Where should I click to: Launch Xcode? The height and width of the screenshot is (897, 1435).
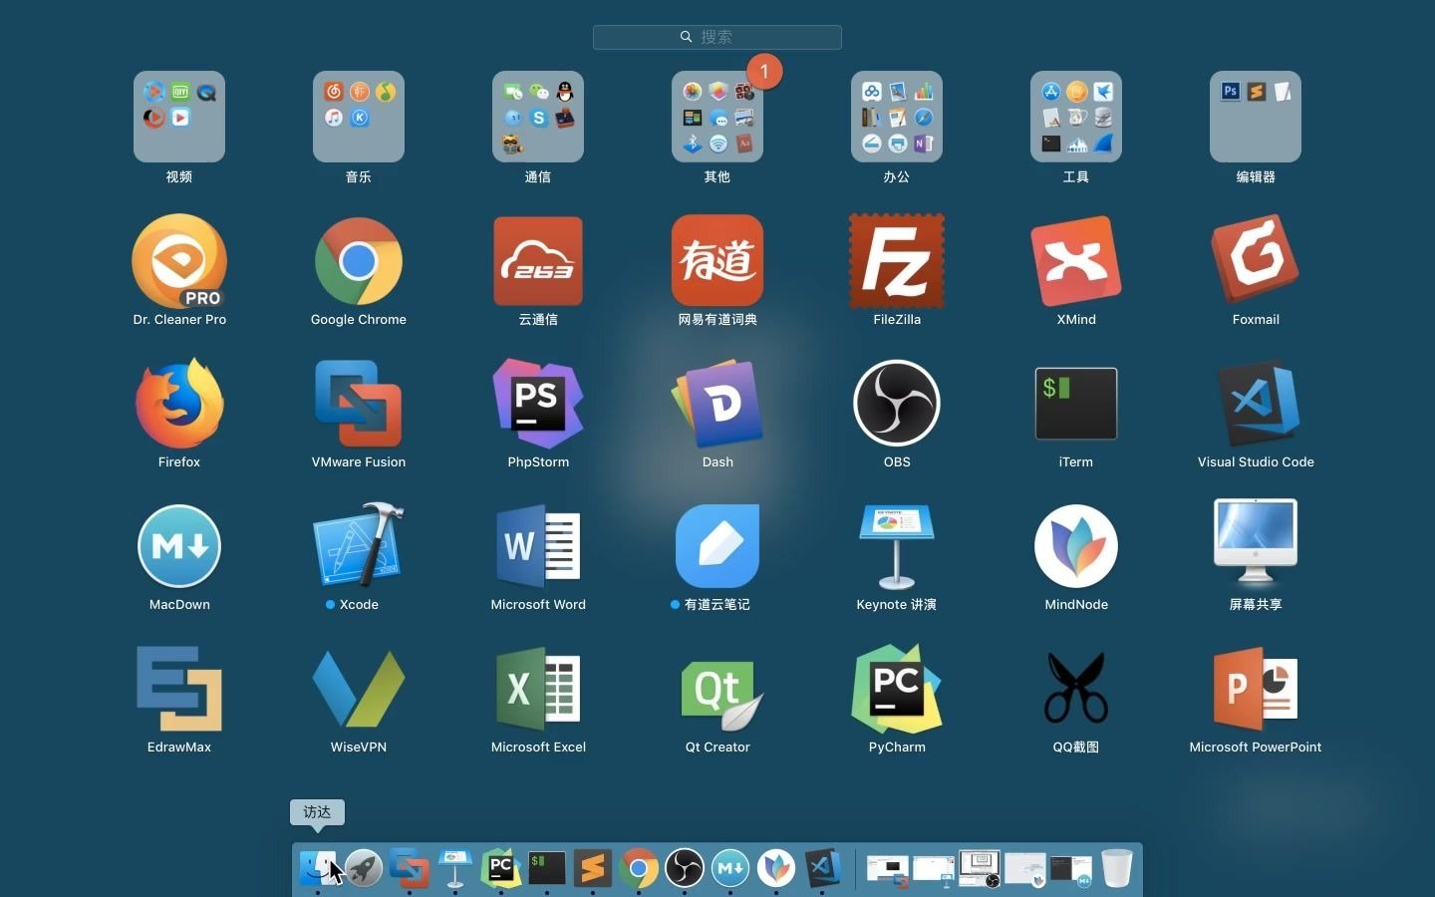point(359,546)
